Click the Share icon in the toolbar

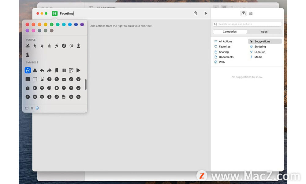click(195, 13)
